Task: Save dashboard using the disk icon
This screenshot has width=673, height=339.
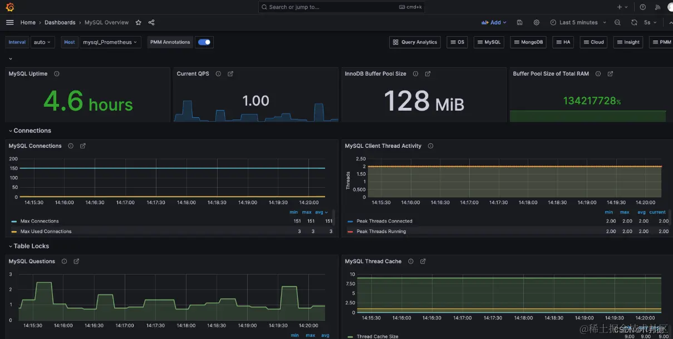Action: coord(519,22)
